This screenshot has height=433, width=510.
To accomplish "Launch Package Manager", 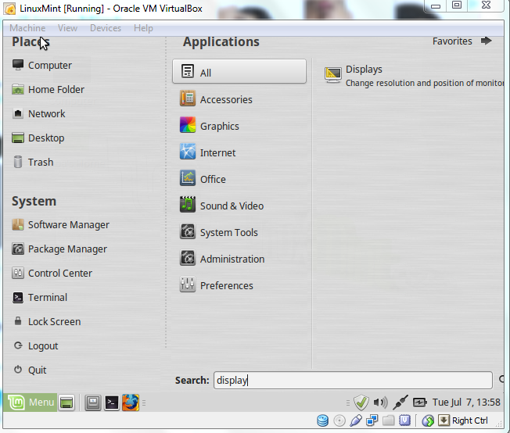I will [x=59, y=249].
